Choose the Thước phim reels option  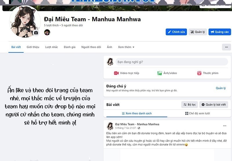coord(208,73)
